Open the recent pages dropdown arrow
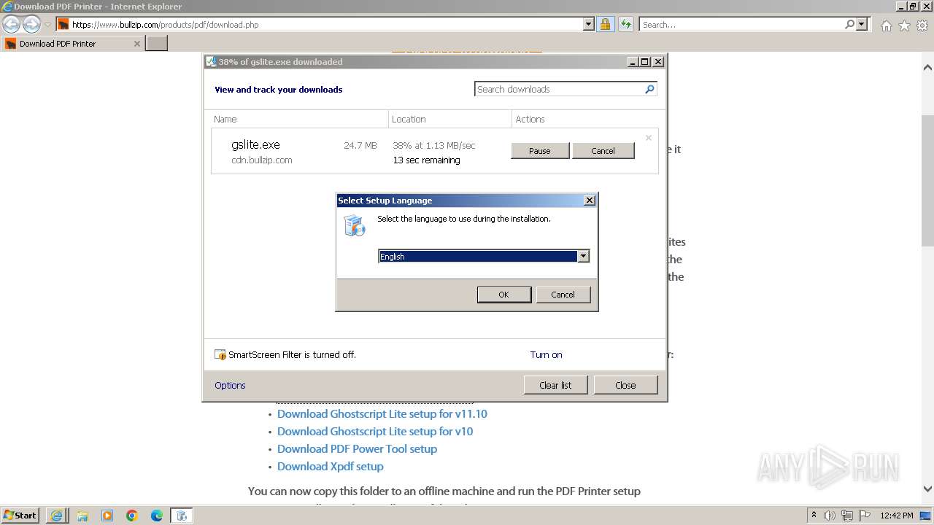This screenshot has width=934, height=525. tap(47, 25)
